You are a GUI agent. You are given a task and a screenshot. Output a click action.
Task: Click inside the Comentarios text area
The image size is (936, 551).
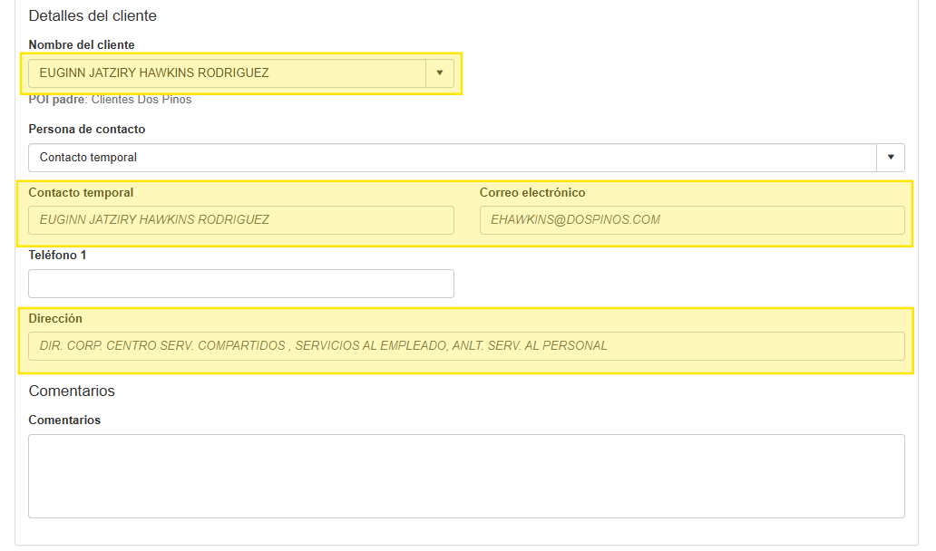coord(466,476)
